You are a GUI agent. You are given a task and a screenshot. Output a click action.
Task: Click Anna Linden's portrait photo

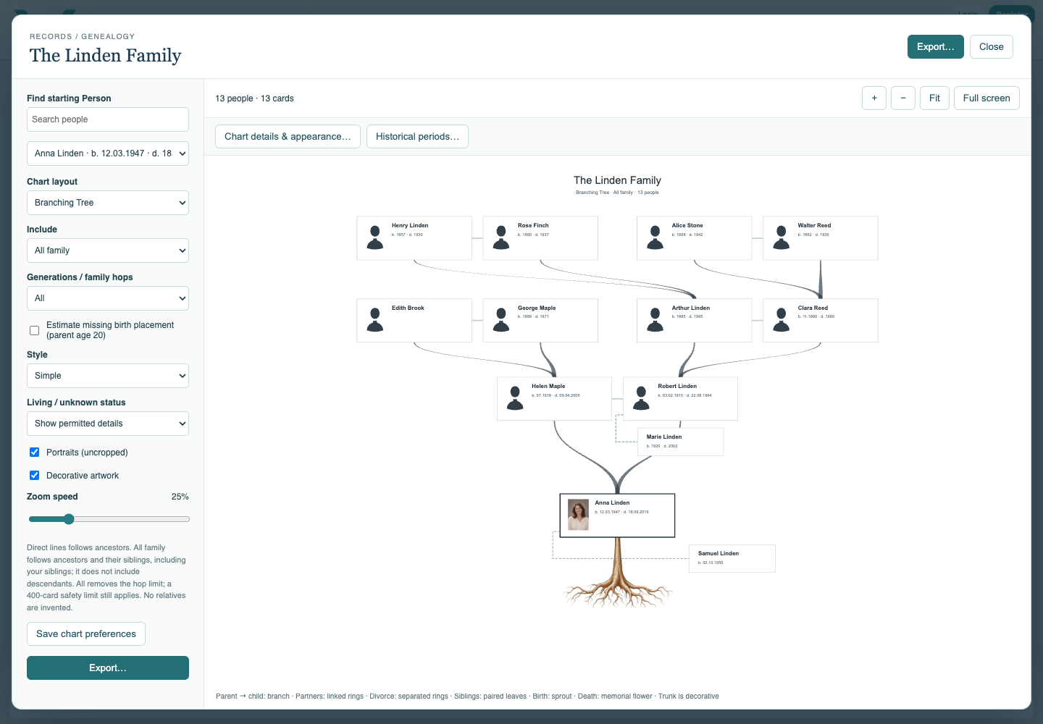pyautogui.click(x=578, y=515)
